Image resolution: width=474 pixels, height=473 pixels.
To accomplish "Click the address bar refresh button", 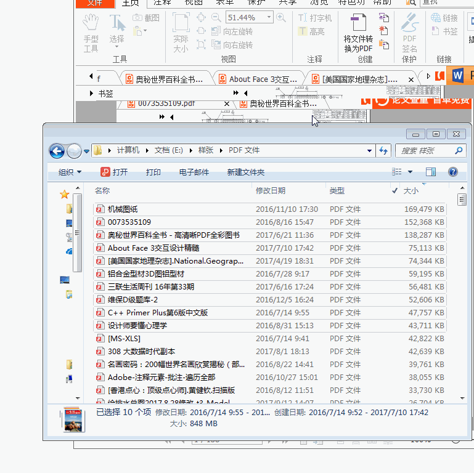I will [383, 150].
